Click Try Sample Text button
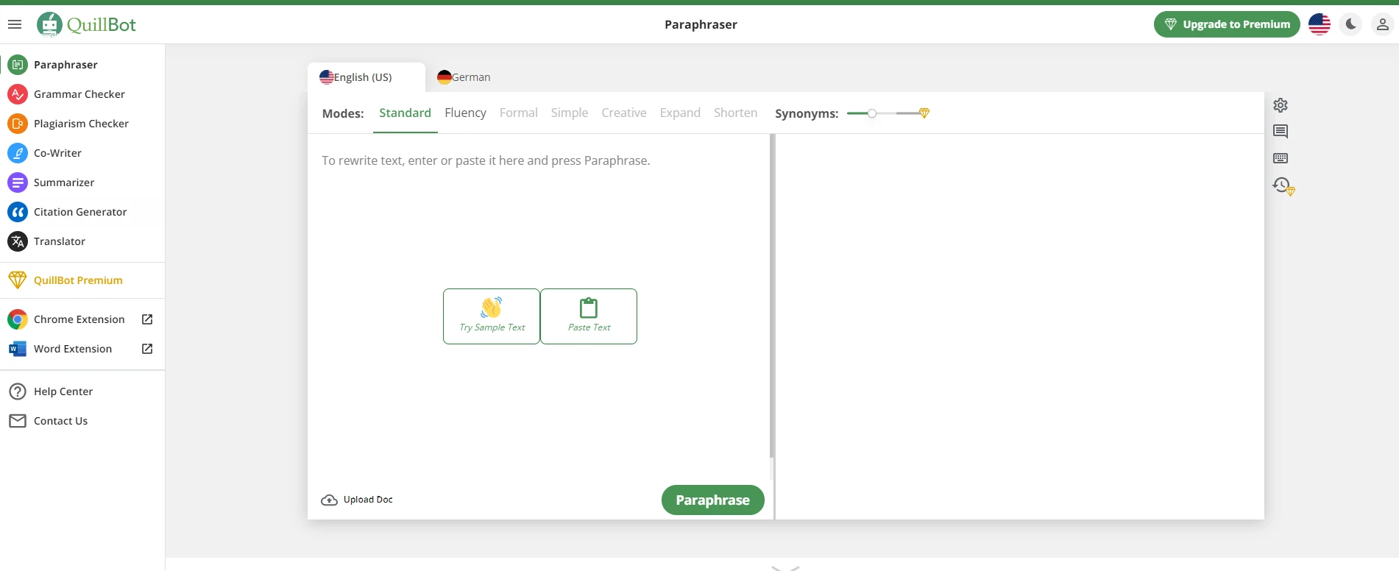 click(492, 316)
